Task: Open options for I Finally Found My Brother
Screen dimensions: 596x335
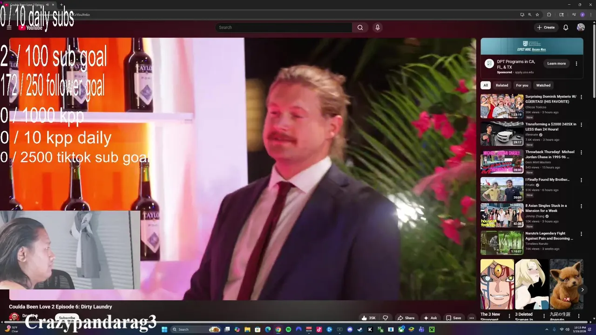Action: 581,180
